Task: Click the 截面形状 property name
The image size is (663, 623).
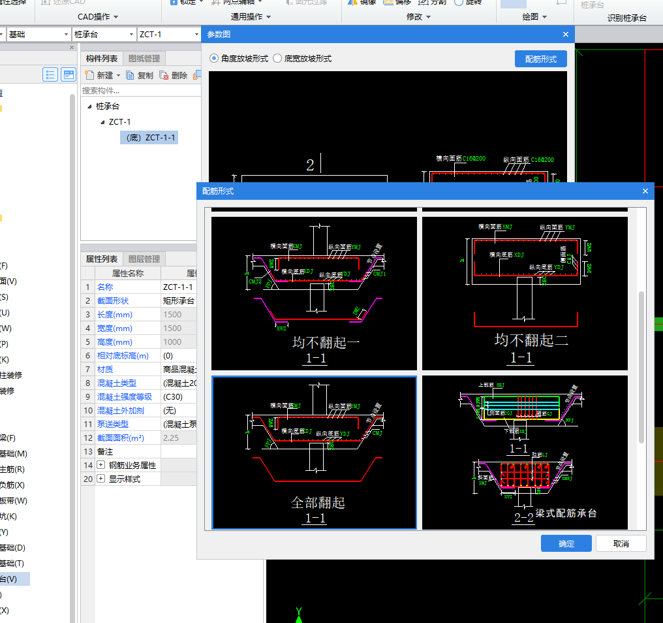Action: point(113,301)
